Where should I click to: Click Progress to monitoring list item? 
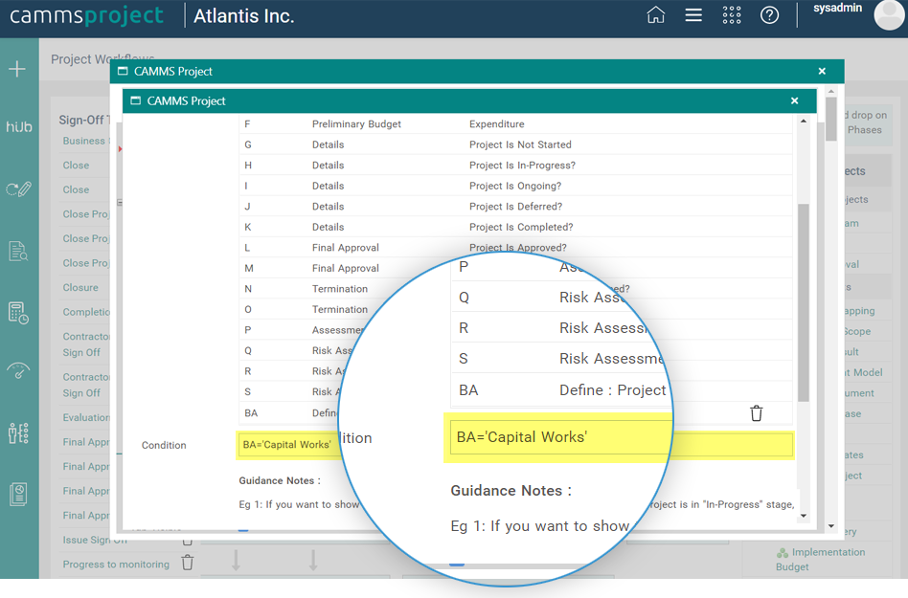[x=116, y=565]
